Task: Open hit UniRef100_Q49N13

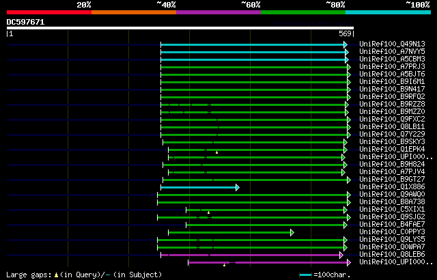Action: (392, 44)
